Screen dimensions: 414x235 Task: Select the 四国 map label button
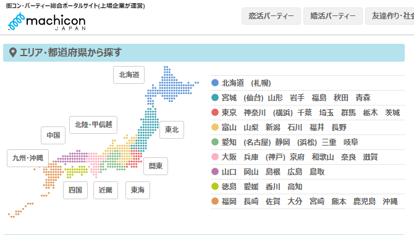[75, 190]
